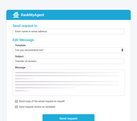Focus the 'Enter name or email address' field
The width and height of the screenshot is (137, 121).
point(68,32)
